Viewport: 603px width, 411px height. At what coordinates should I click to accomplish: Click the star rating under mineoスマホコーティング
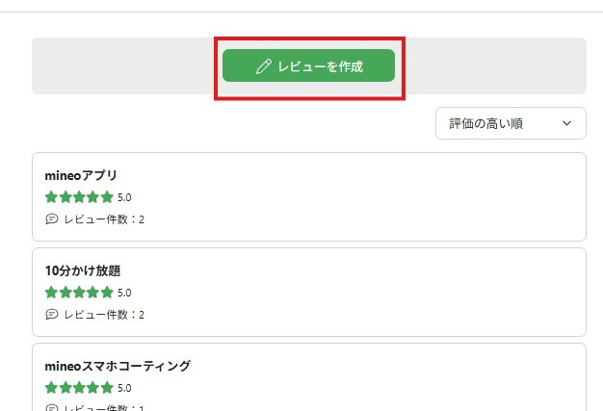coord(79,388)
